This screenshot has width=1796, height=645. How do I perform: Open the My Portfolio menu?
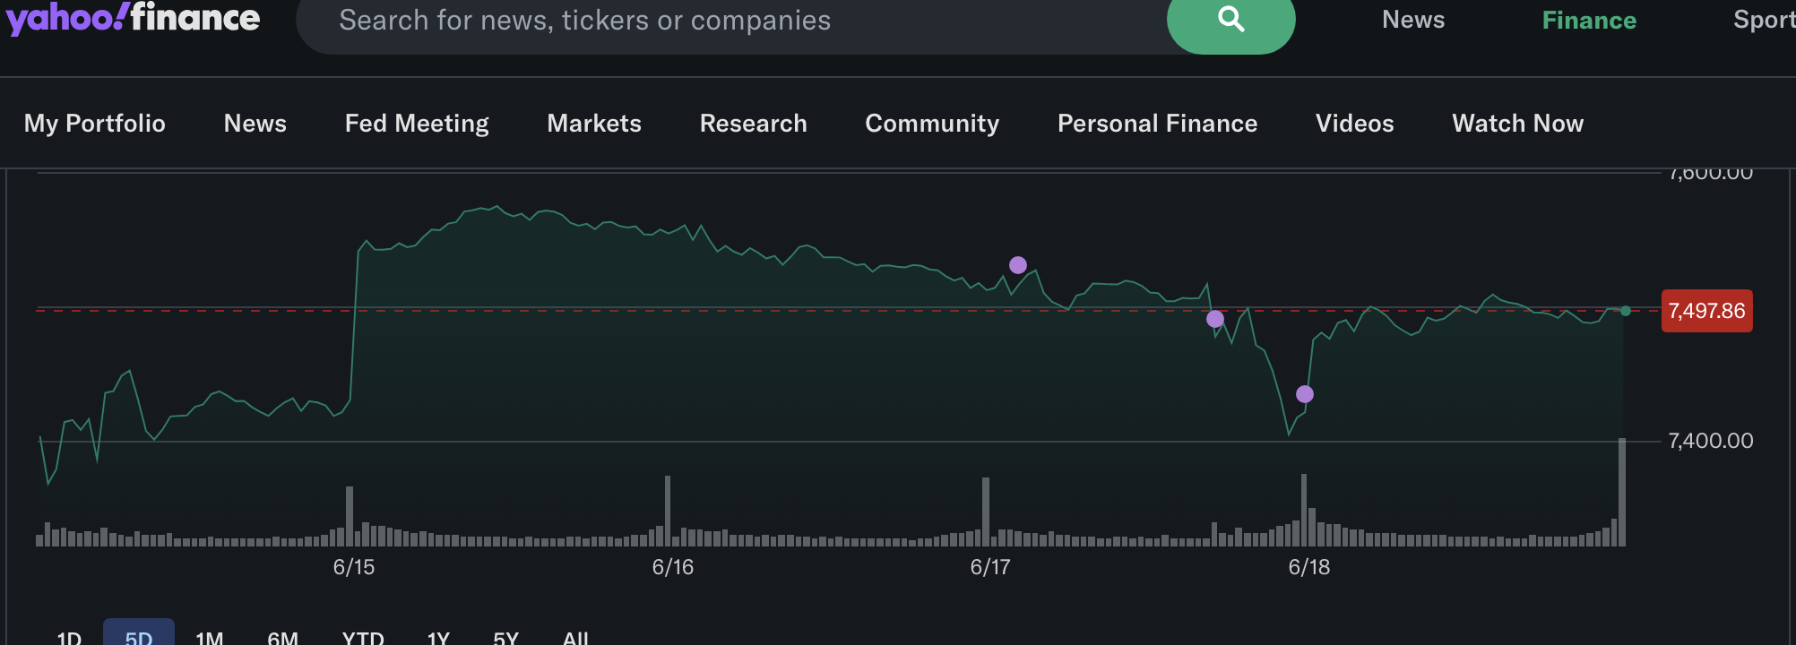95,124
